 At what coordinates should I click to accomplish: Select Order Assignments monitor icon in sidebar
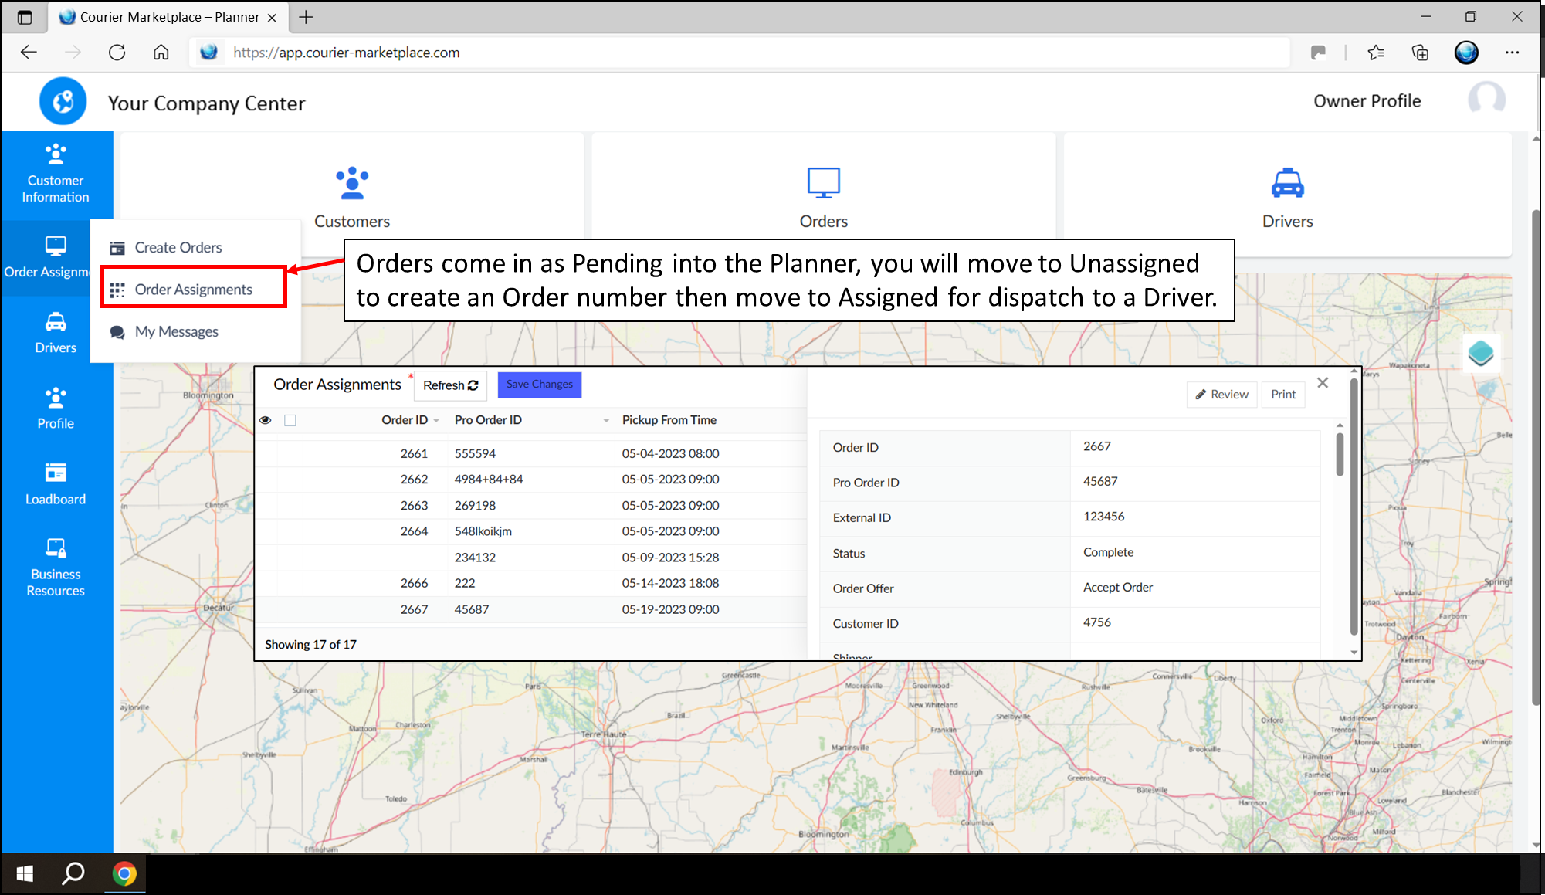[x=56, y=246]
